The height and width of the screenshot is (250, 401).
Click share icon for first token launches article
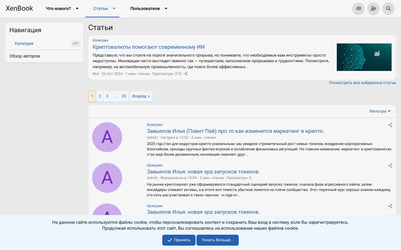pos(390,166)
